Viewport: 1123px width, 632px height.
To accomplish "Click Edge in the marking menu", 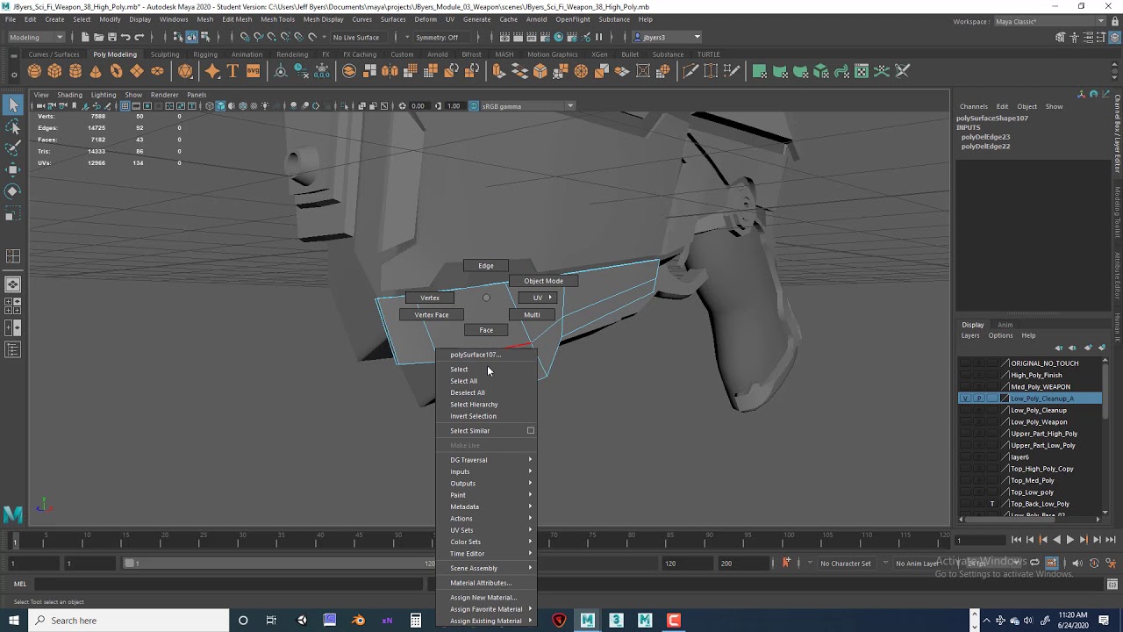I will coord(486,265).
